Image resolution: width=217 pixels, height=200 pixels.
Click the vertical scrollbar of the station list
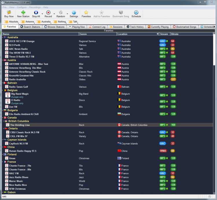click(x=214, y=50)
